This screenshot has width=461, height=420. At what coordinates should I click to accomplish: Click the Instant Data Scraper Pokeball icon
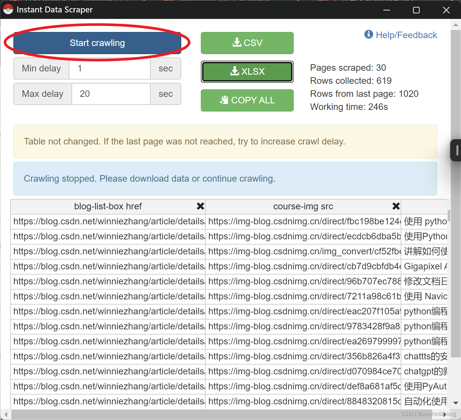8,9
